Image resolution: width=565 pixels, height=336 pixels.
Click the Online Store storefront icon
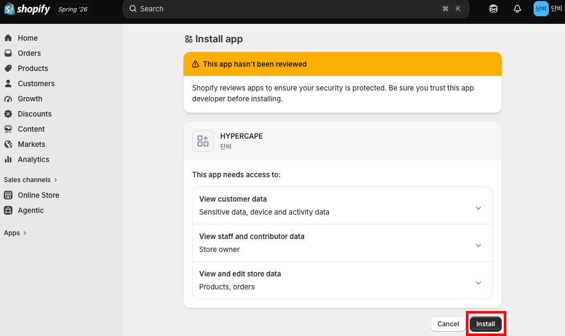(x=8, y=195)
